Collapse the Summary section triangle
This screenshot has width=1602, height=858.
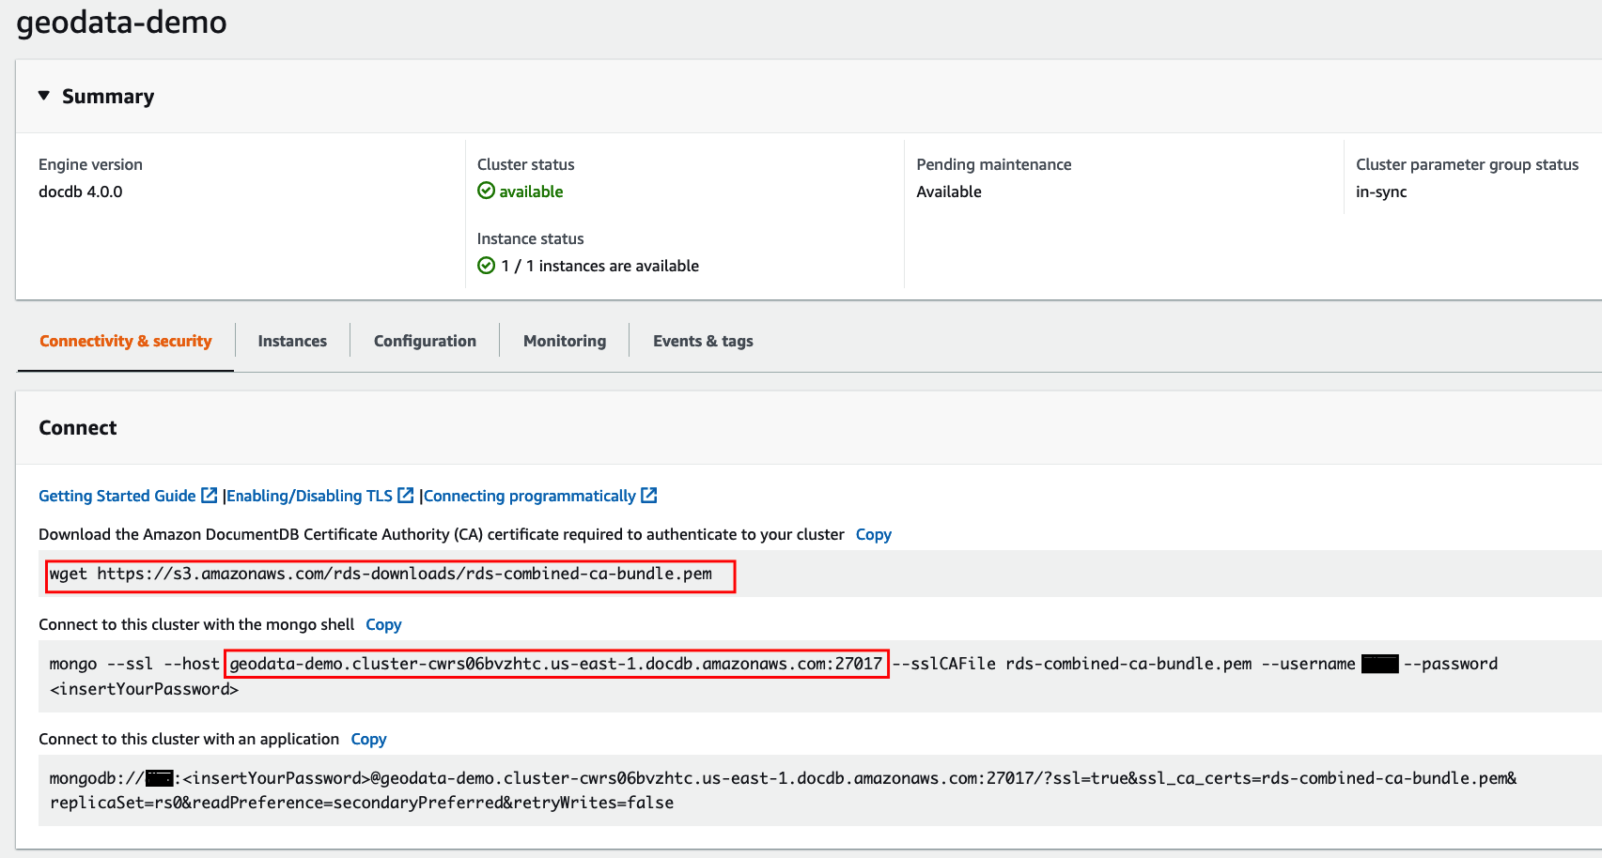43,96
